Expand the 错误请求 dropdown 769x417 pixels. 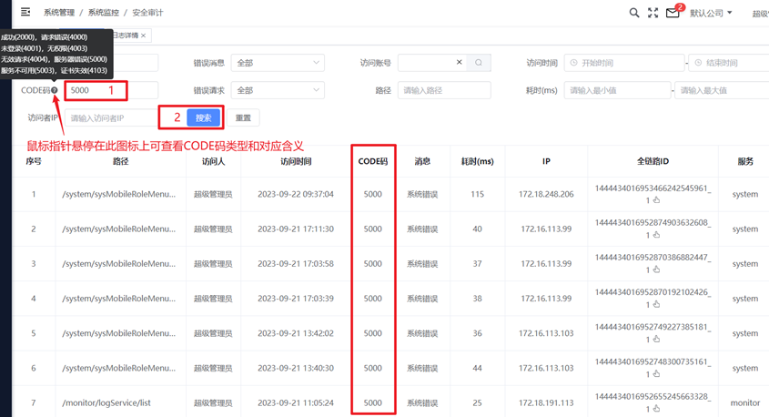pos(278,90)
